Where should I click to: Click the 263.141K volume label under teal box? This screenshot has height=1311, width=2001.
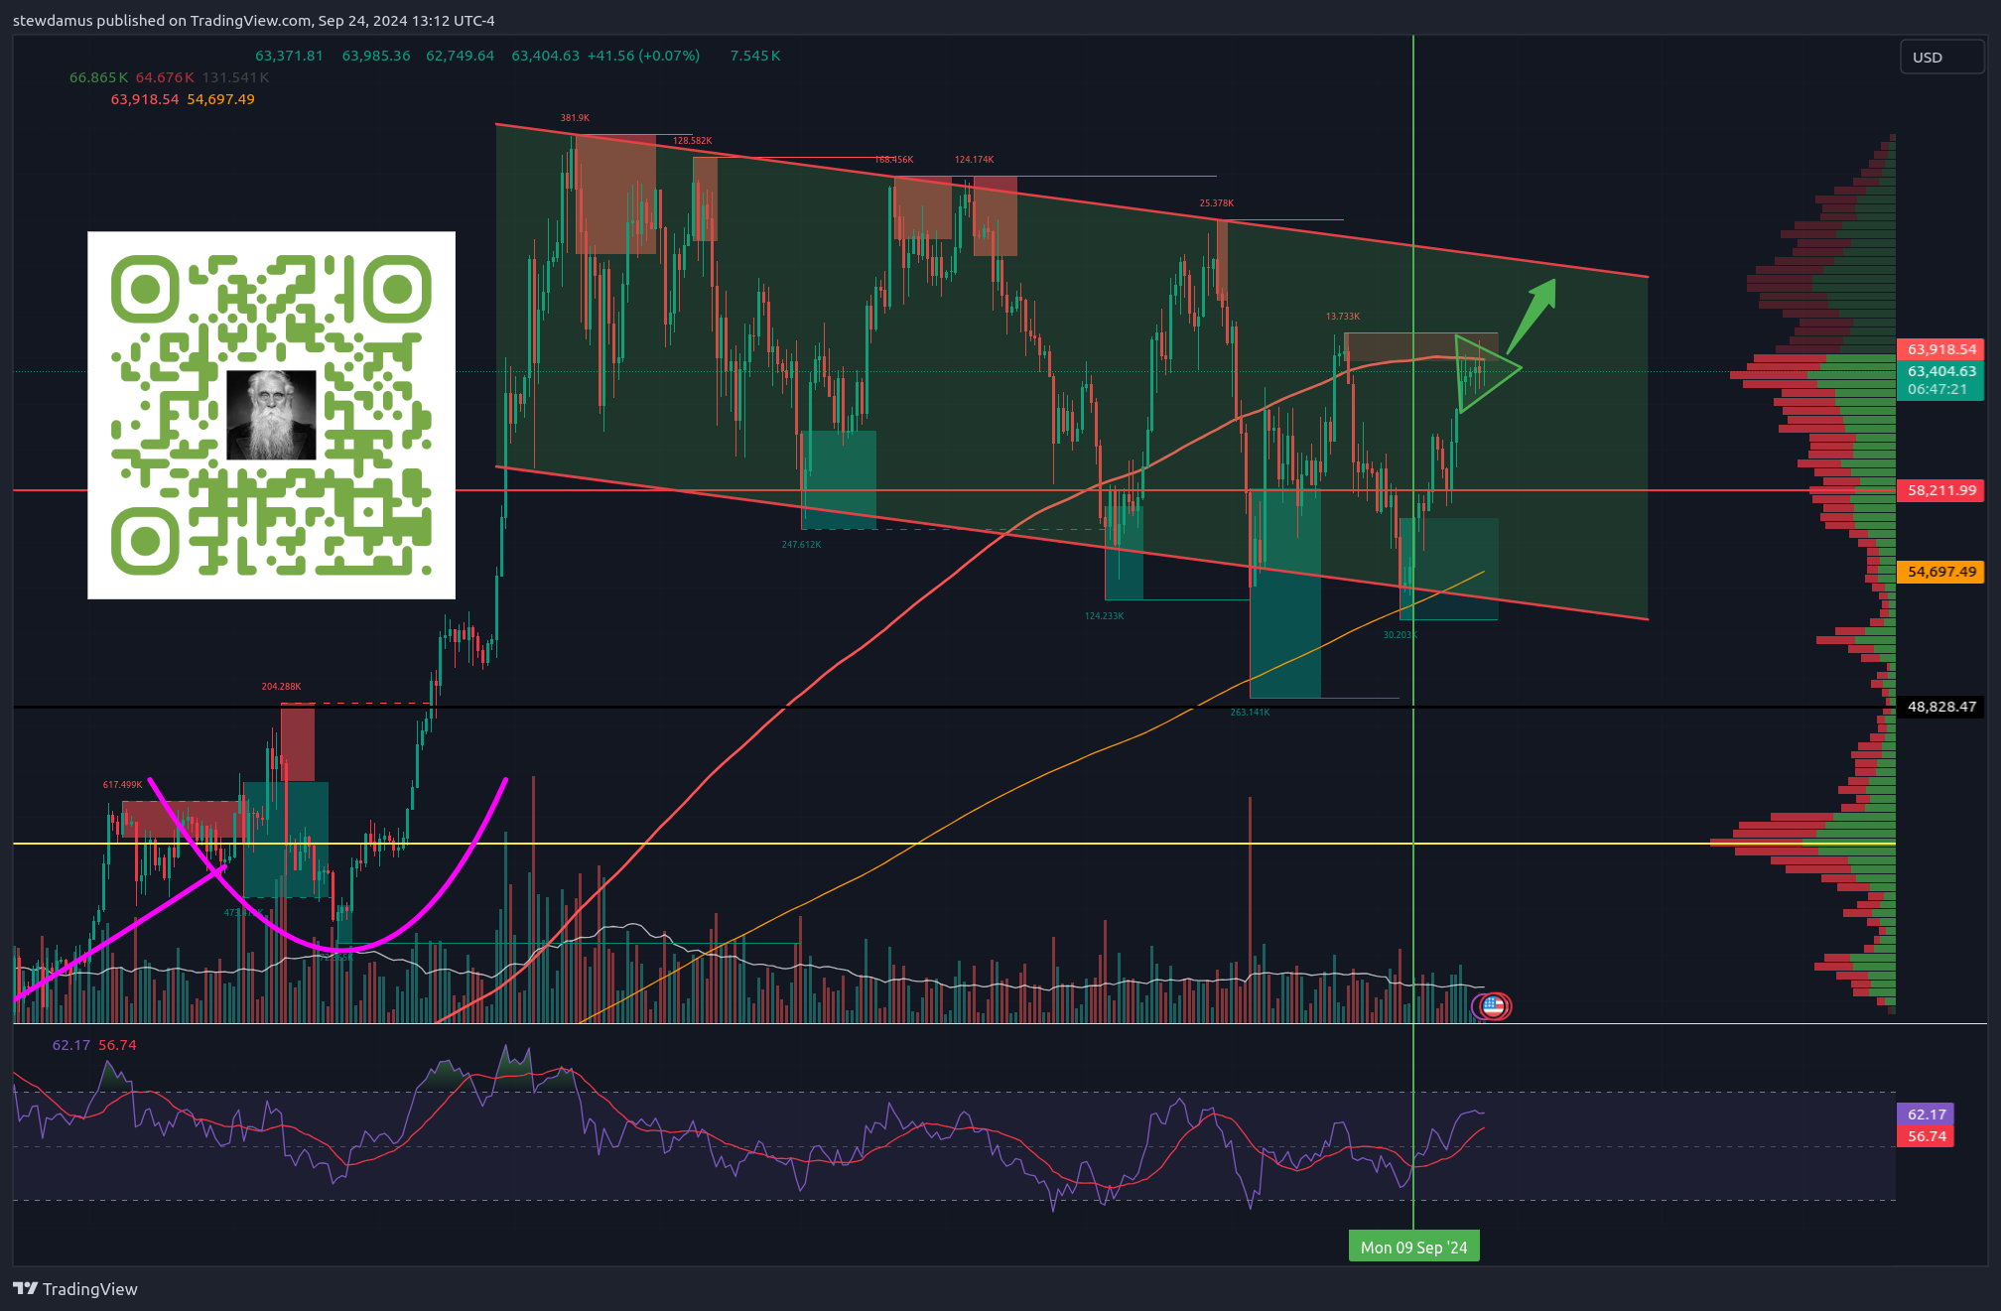coord(1250,713)
